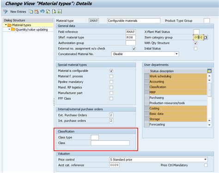The image size is (219, 173).
Task: Select the Work scheduling row
Action: [178, 76]
